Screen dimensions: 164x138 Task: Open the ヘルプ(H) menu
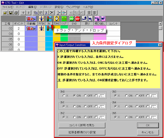coord(88,7)
